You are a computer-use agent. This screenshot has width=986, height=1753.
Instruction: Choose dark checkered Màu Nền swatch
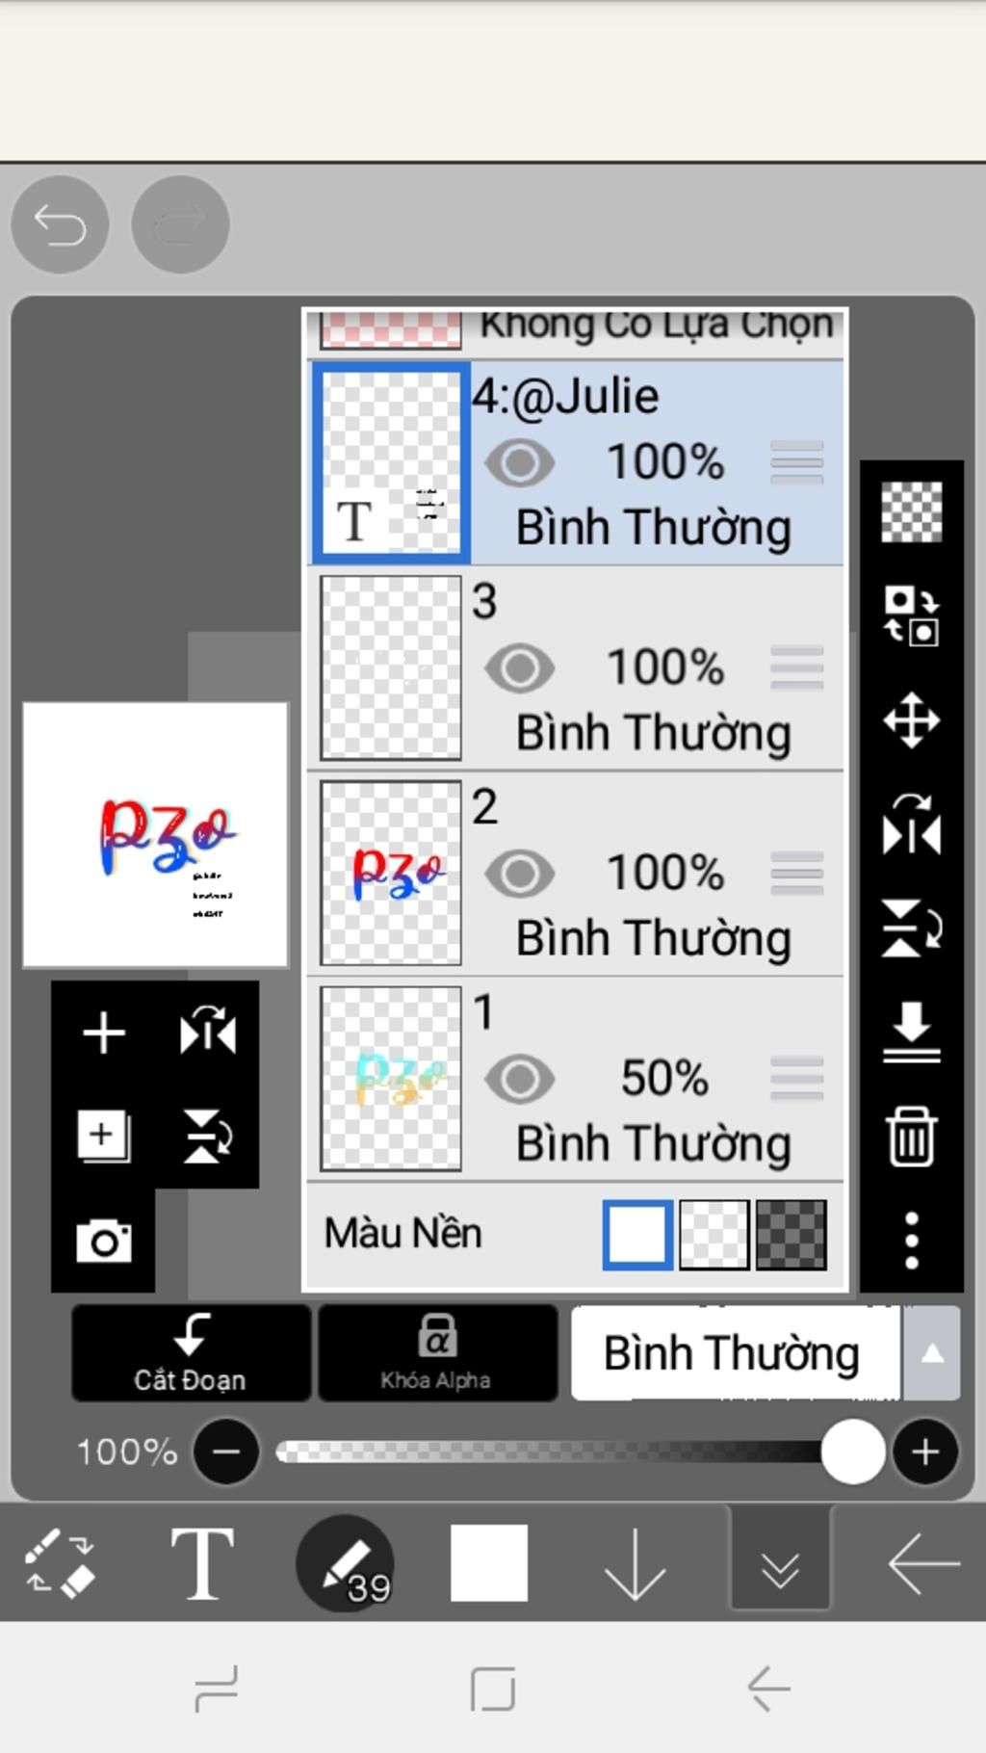791,1234
